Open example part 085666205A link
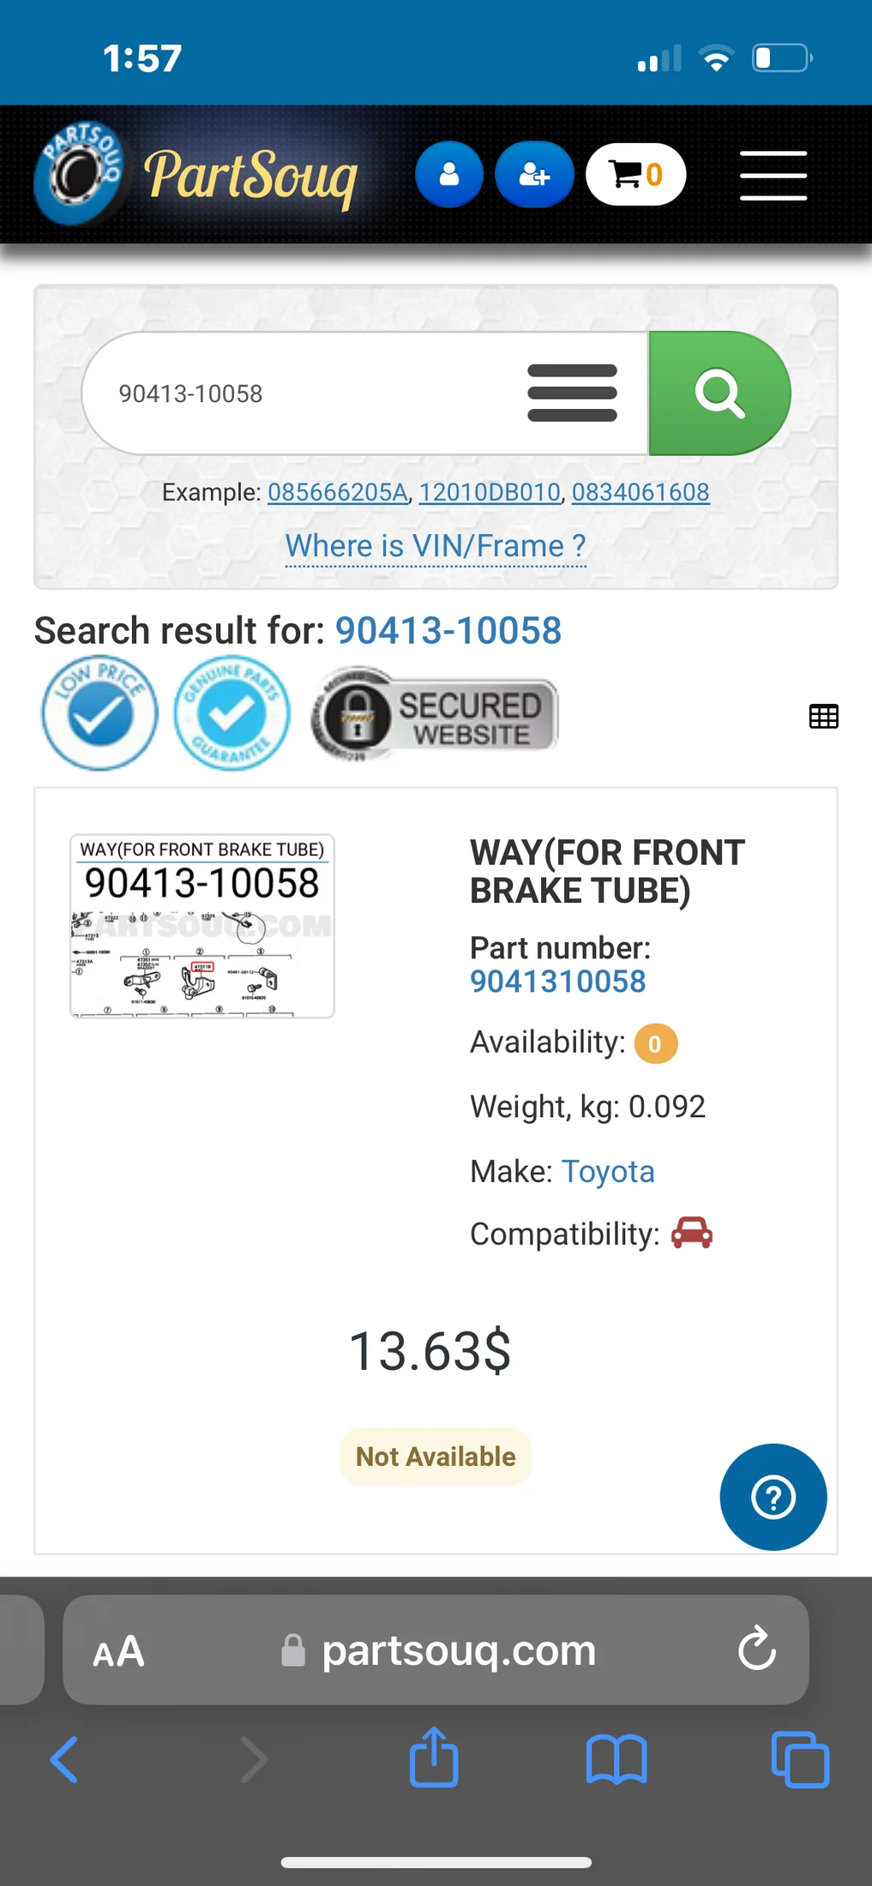Image resolution: width=872 pixels, height=1886 pixels. (x=338, y=492)
